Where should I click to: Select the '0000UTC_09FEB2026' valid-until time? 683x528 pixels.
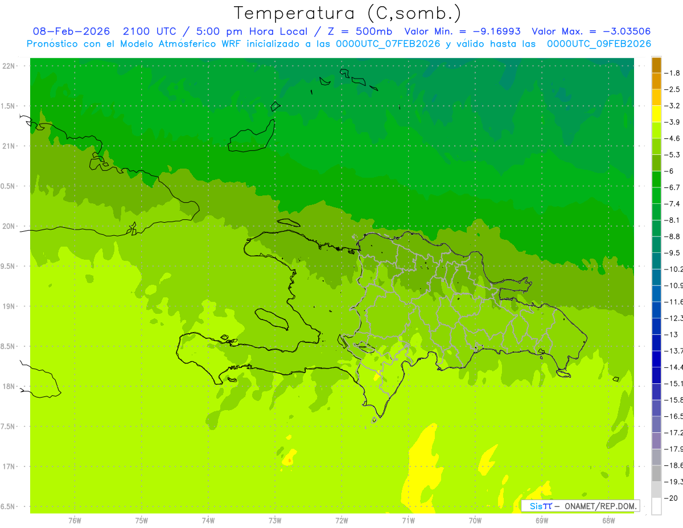[x=599, y=44]
